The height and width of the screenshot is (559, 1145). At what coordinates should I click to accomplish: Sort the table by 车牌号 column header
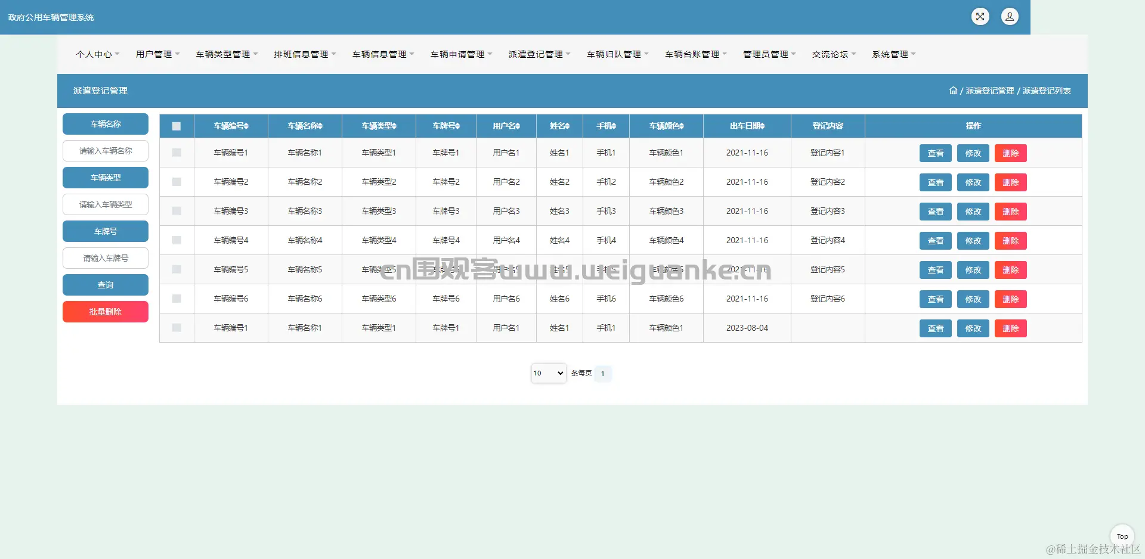pyautogui.click(x=446, y=126)
